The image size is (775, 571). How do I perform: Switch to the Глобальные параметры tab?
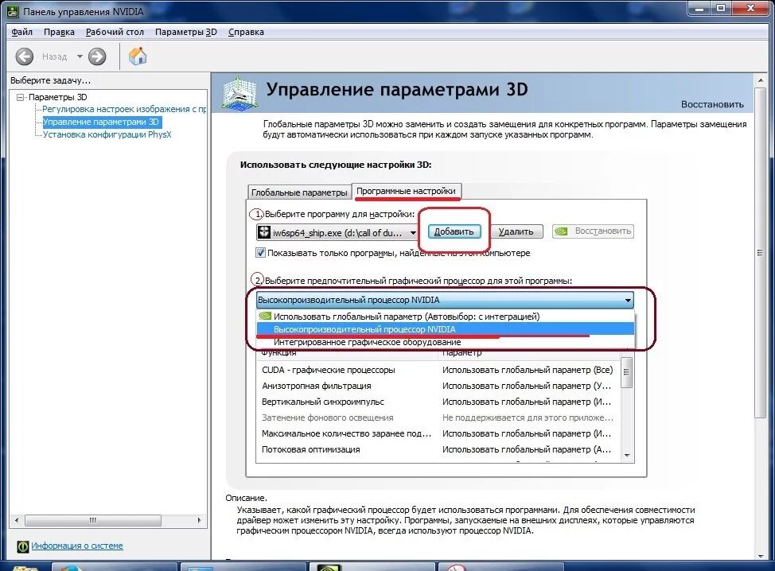tap(299, 192)
